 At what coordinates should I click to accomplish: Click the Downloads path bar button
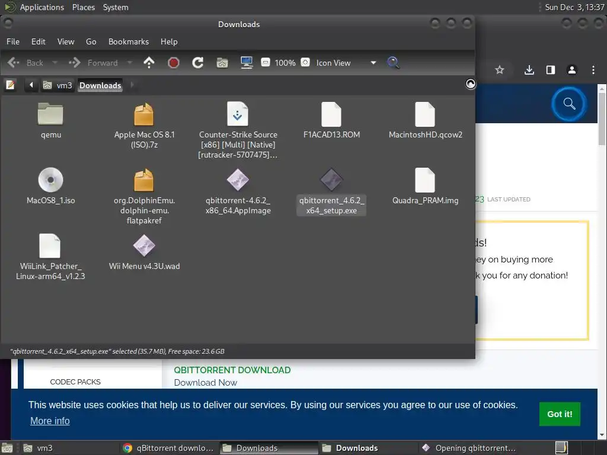[100, 85]
